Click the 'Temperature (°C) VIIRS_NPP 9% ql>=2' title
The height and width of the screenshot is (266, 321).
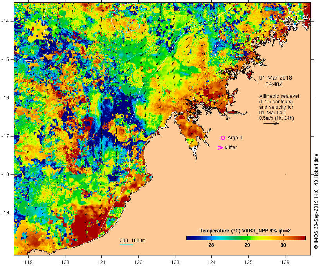245,231
